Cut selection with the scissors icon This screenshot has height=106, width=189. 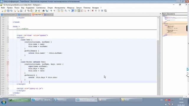click(x=25, y=11)
